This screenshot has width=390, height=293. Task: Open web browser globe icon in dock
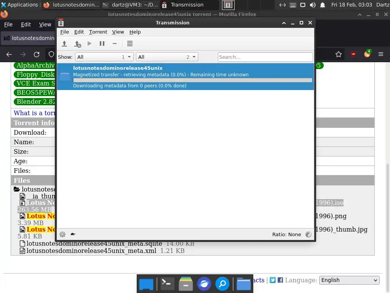point(204,284)
